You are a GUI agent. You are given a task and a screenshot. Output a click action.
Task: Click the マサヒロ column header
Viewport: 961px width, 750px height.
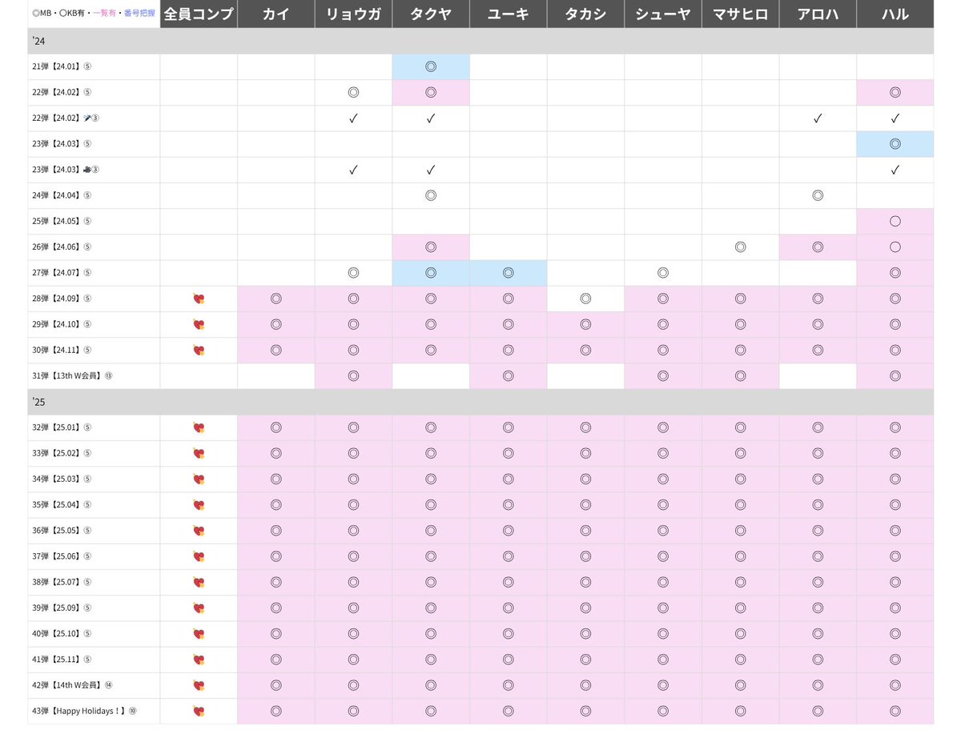coord(740,14)
